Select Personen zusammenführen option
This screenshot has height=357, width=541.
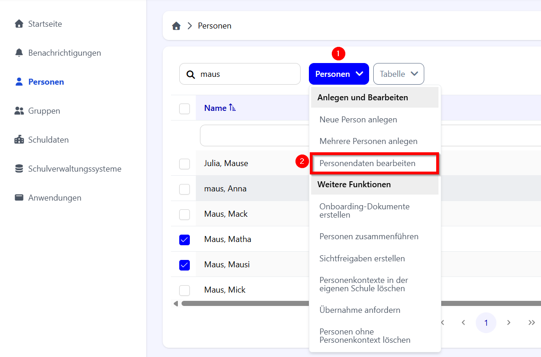tap(369, 236)
